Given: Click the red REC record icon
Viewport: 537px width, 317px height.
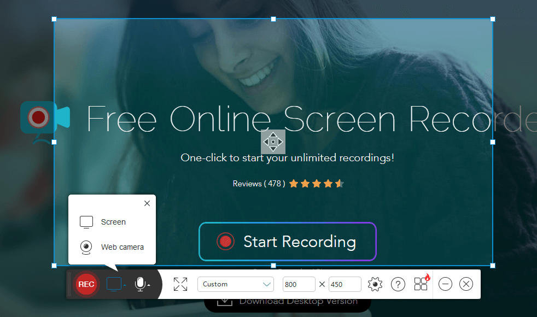Looking at the screenshot, I should point(86,284).
